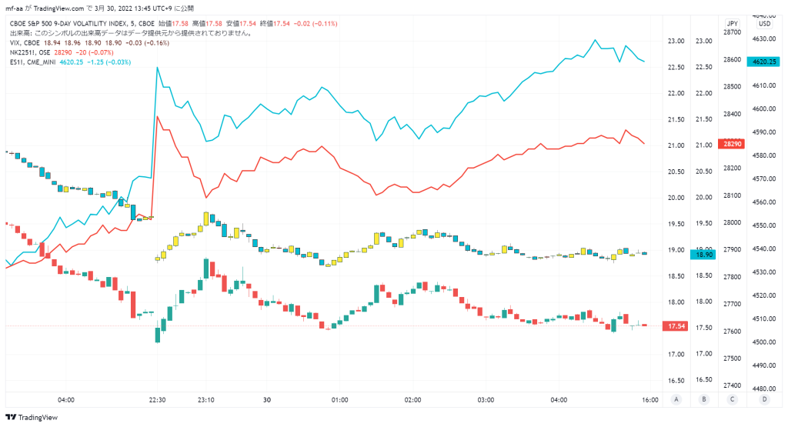Click the ES1! last value 4620.25 in legend
Image resolution: width=788 pixels, height=427 pixels.
coord(72,62)
